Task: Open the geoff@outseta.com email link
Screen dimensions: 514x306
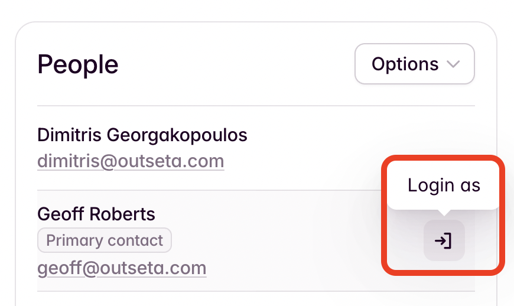Action: [122, 268]
